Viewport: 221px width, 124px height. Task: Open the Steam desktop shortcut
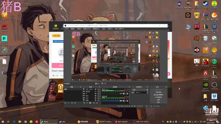click(x=205, y=4)
